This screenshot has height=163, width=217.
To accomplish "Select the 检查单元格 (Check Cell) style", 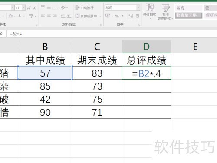I will click(189, 16).
